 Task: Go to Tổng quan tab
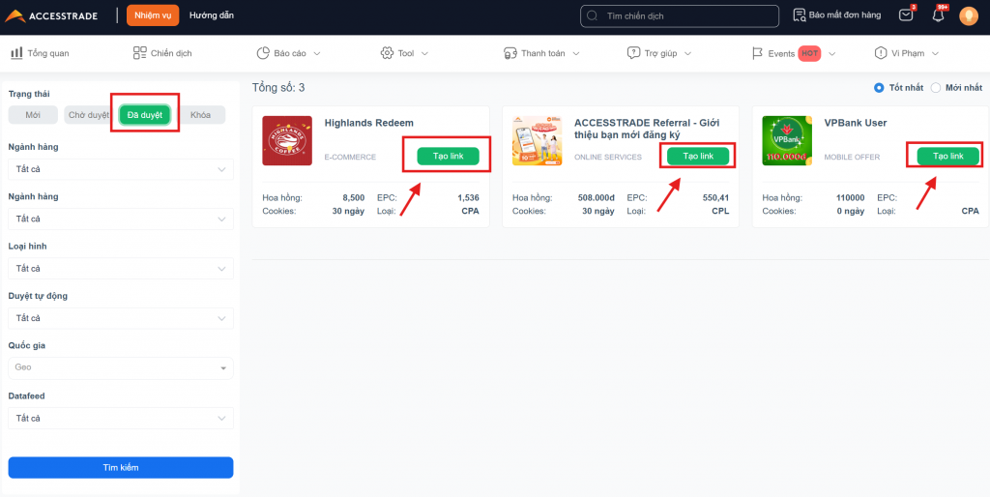coord(40,53)
